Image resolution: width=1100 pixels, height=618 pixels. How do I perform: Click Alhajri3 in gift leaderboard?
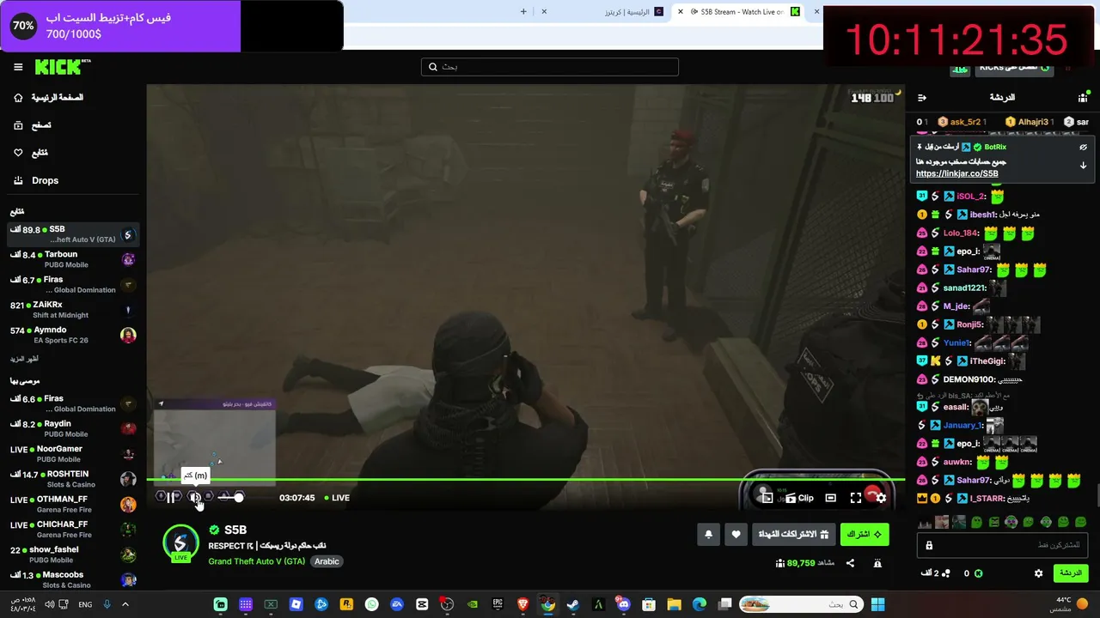[x=1032, y=122]
